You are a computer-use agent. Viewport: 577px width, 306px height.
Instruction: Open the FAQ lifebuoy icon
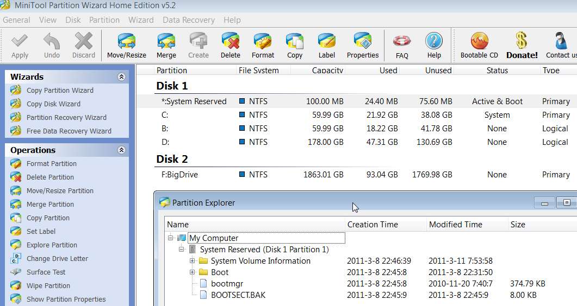tap(402, 41)
